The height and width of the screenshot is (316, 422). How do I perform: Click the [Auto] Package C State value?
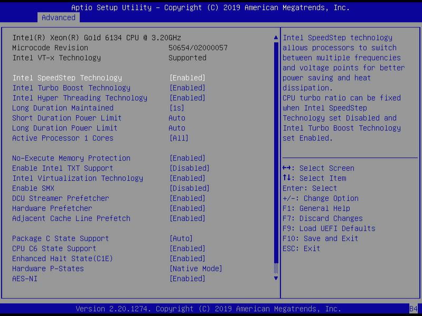pos(181,238)
